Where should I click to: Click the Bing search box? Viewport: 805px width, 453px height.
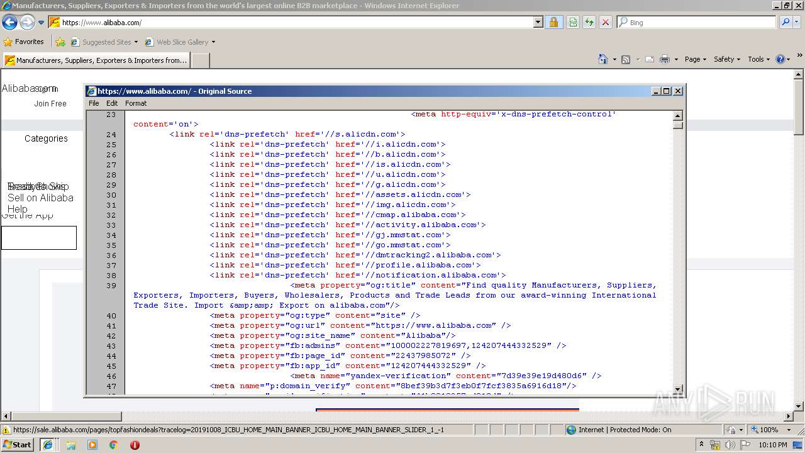[x=697, y=22]
